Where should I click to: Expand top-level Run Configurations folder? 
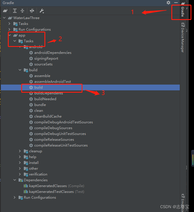point(9,30)
